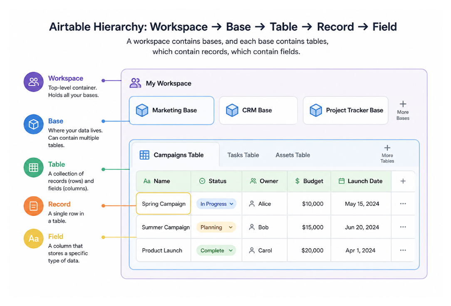Open the Project Tracker Base card
The height and width of the screenshot is (306, 451).
[345, 110]
